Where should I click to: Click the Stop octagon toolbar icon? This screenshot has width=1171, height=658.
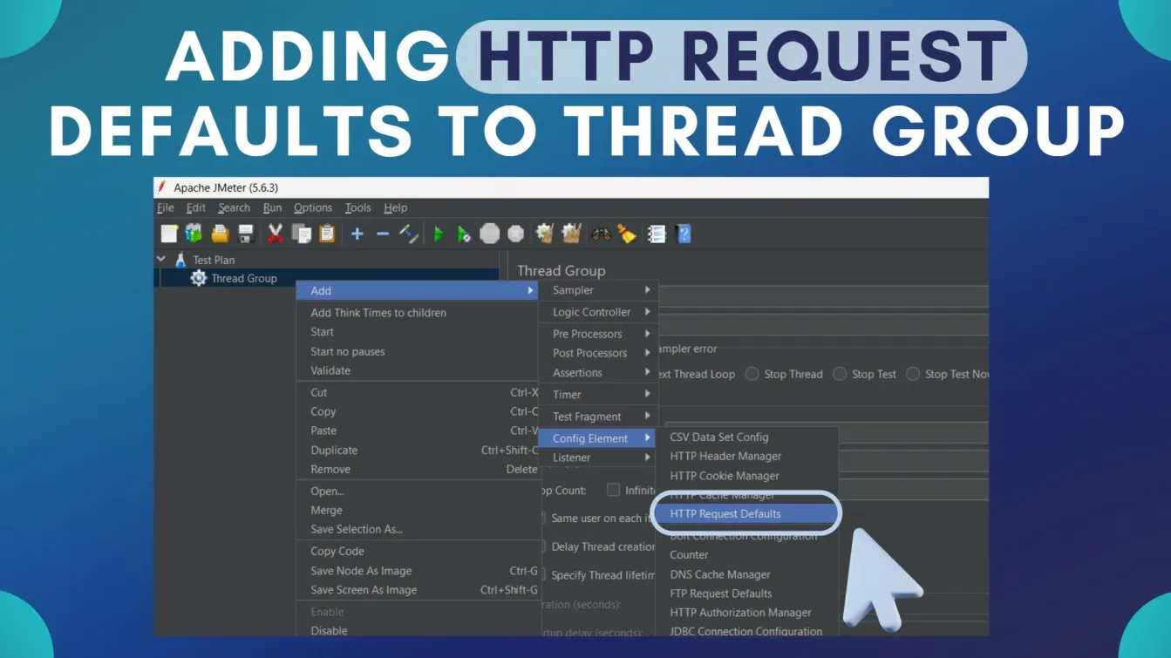[x=490, y=234]
